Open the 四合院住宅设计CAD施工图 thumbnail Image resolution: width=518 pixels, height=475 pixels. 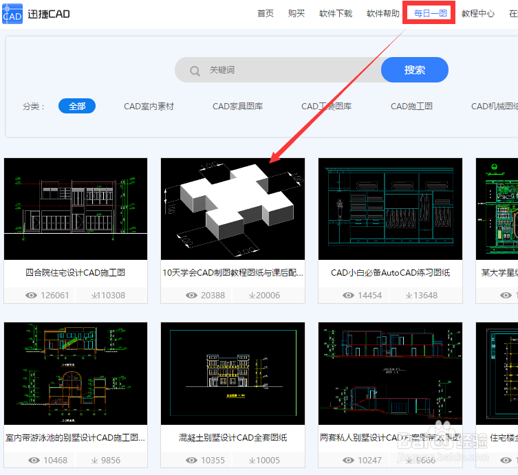[76, 209]
